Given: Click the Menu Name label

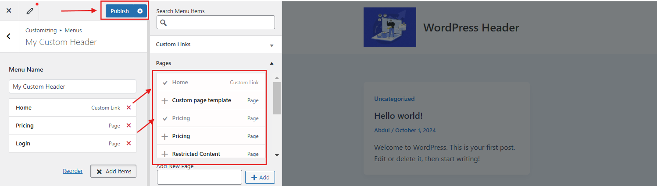Looking at the screenshot, I should [x=26, y=69].
